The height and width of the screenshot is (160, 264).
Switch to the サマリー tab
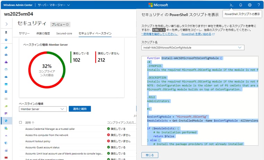24,33
